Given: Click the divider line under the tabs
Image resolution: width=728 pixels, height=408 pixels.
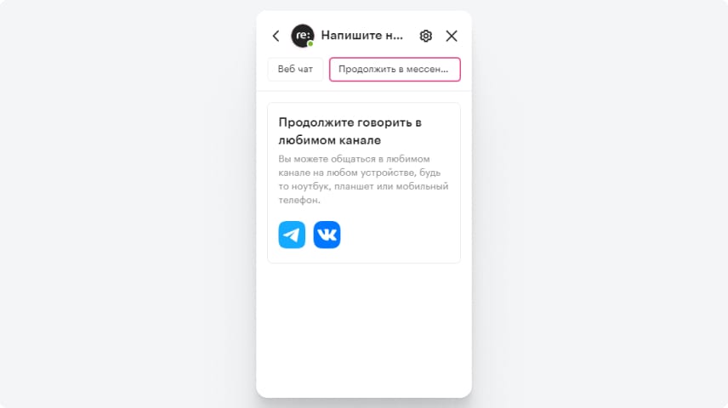Looking at the screenshot, I should tap(364, 91).
